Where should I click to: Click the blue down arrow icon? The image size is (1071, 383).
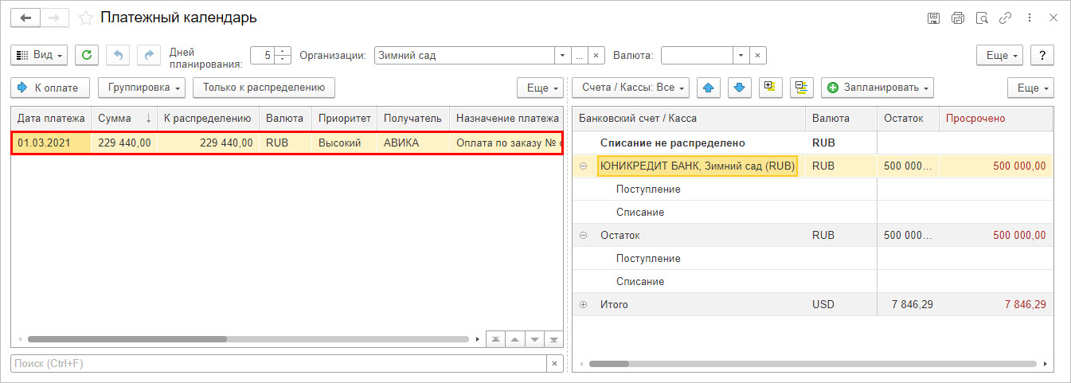(740, 88)
